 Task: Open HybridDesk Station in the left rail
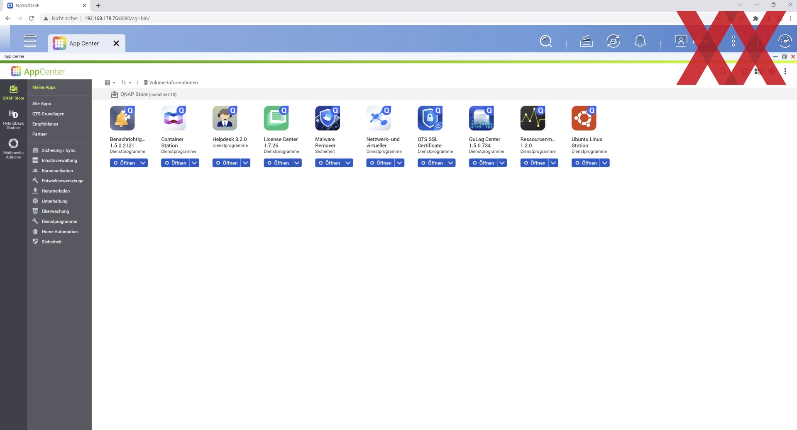(x=13, y=120)
